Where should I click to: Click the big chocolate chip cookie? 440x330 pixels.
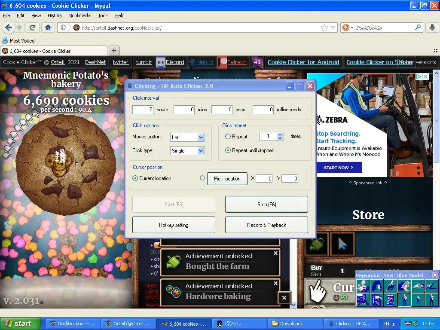pyautogui.click(x=66, y=165)
